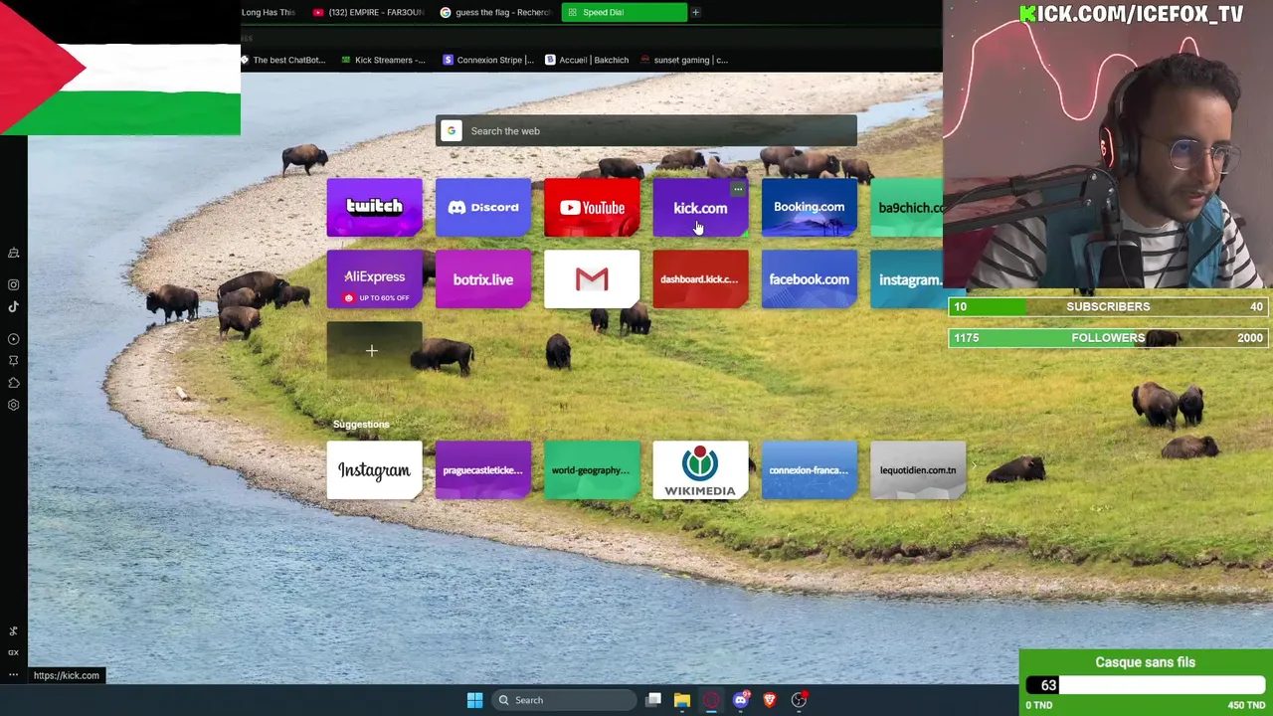Open the Twitch speed dial tile
The height and width of the screenshot is (716, 1273).
point(374,208)
